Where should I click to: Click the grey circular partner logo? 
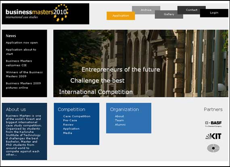[x=213, y=148]
